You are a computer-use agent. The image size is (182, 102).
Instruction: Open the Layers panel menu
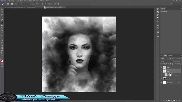181,55
